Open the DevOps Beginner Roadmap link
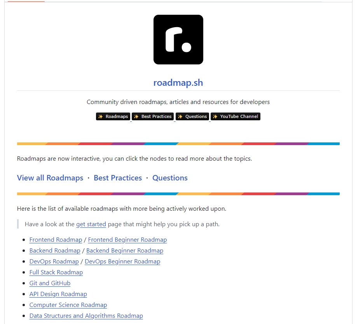This screenshot has width=356, height=324. point(122,262)
